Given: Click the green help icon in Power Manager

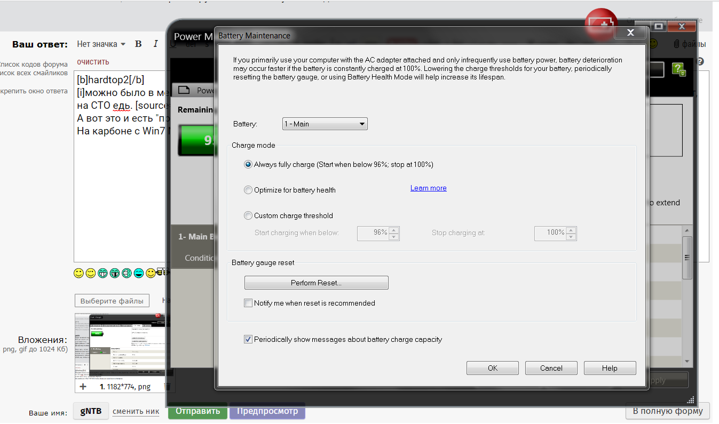Looking at the screenshot, I should 679,69.
